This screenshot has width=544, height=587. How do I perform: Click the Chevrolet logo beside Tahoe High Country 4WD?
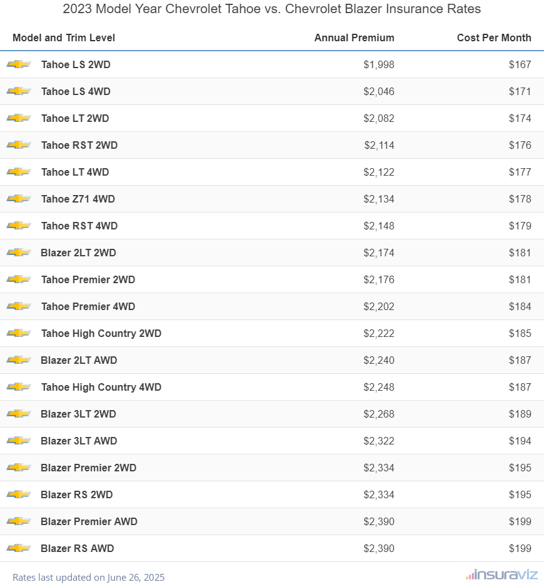18,387
